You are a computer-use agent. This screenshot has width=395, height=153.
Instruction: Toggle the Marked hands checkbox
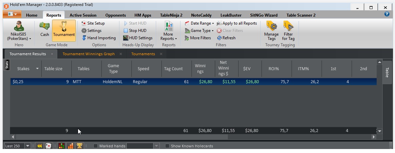click(x=96, y=146)
